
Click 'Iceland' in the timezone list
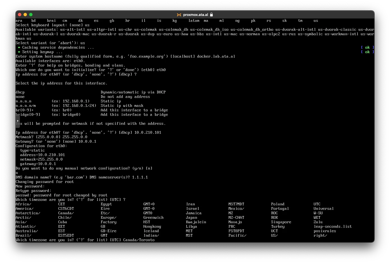(151, 231)
